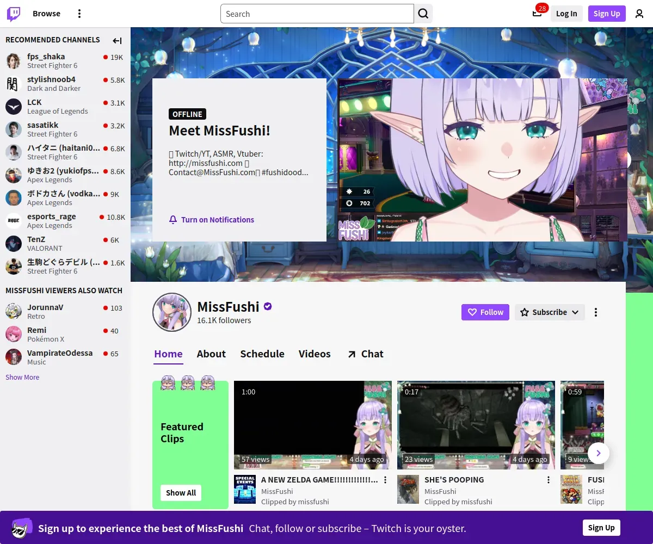Click SHE'S POOPING clip title
This screenshot has height=544, width=653.
(454, 480)
